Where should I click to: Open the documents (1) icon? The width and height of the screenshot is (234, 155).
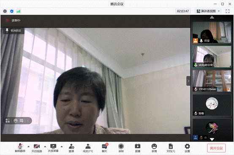[x=171, y=148]
